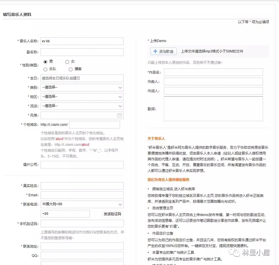
Task: Click the 关于音乐人 heading
Action: pyautogui.click(x=156, y=139)
